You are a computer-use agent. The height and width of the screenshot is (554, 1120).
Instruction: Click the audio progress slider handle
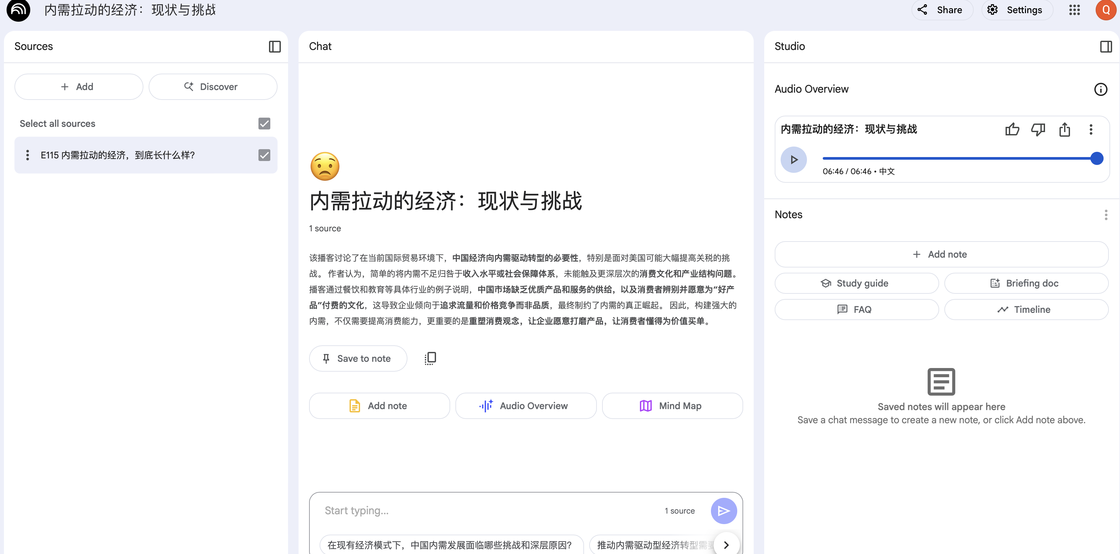point(1097,159)
